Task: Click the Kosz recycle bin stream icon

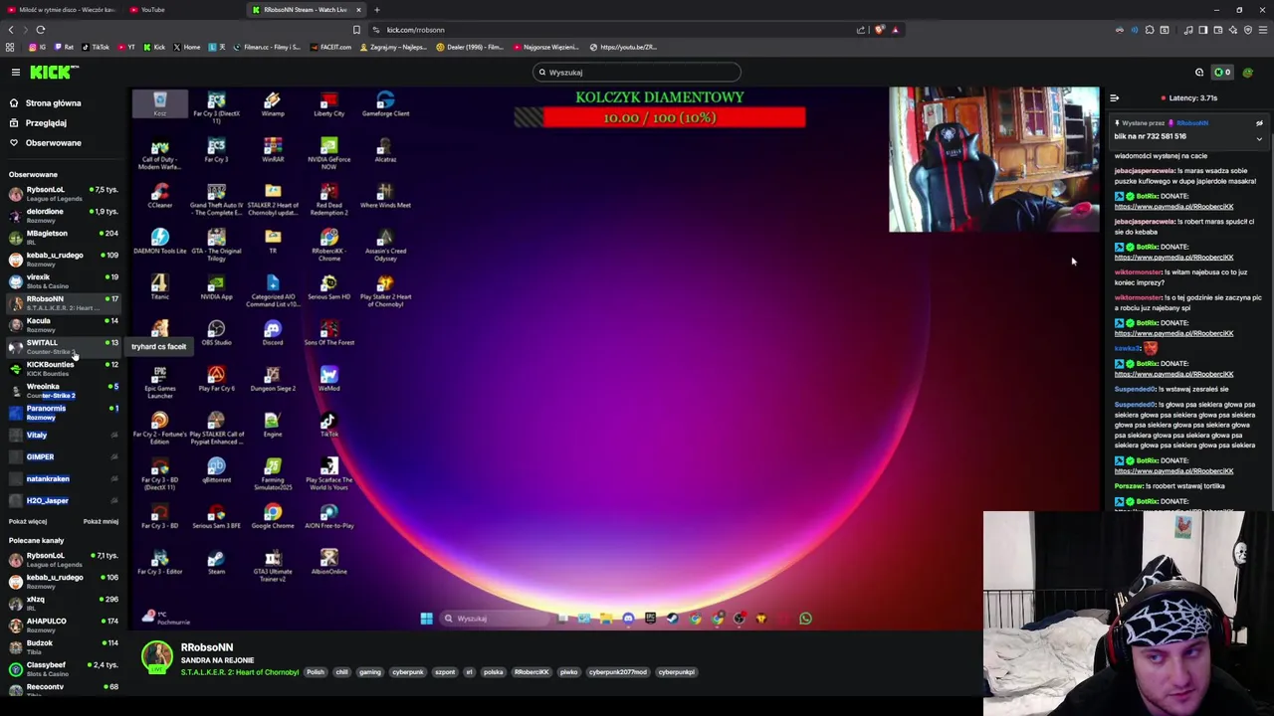Action: pyautogui.click(x=159, y=104)
